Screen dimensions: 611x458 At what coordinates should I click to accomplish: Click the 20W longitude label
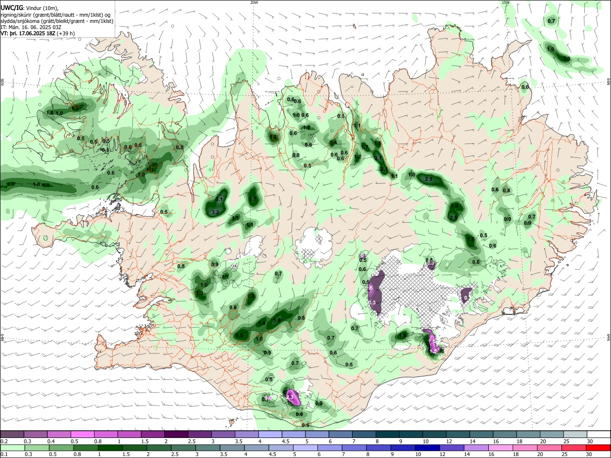point(254,2)
